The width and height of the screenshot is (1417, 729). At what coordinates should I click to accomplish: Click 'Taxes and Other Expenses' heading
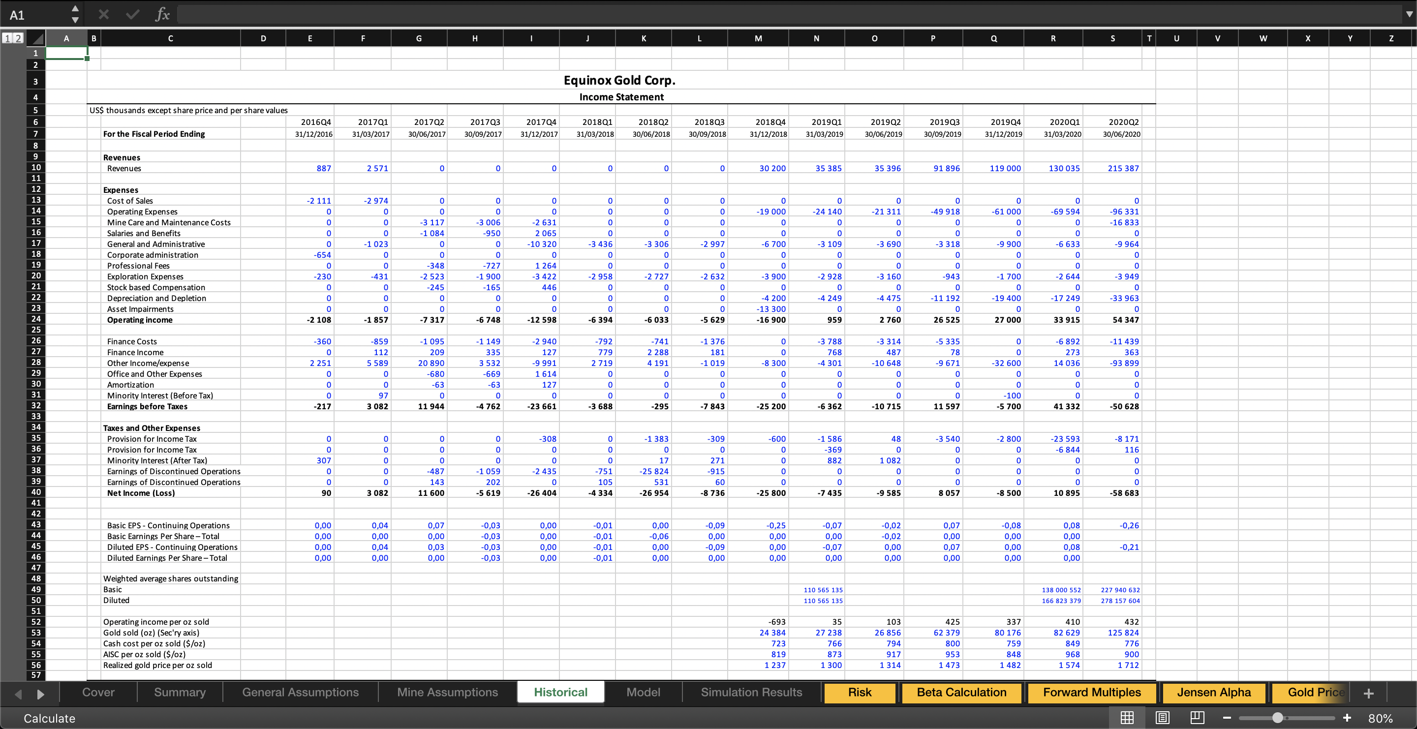tap(152, 428)
